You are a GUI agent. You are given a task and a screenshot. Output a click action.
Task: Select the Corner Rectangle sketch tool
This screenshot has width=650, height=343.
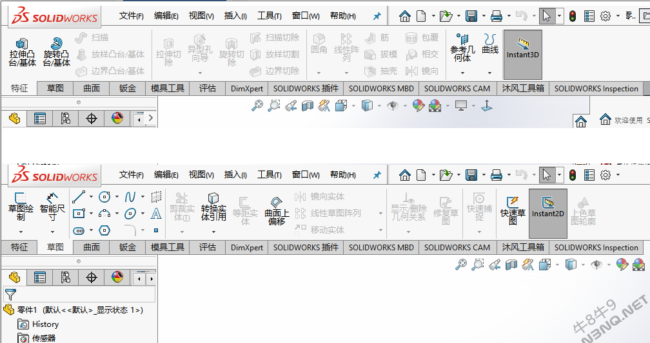[79, 214]
